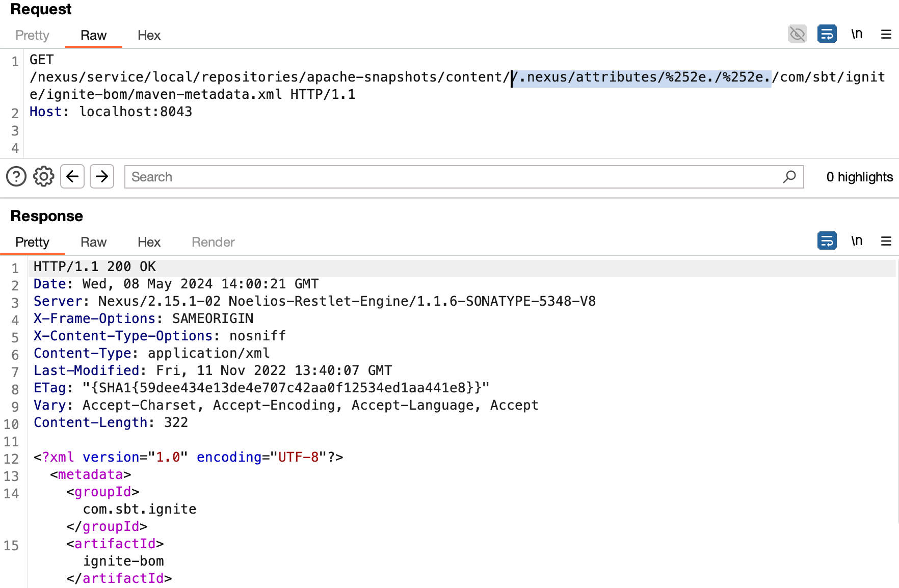Click the Vary header line
Screen dimensions: 899x588
click(286, 405)
